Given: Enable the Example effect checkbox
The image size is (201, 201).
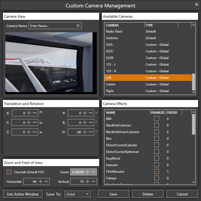Looking at the screenshot, I should [x=156, y=165].
